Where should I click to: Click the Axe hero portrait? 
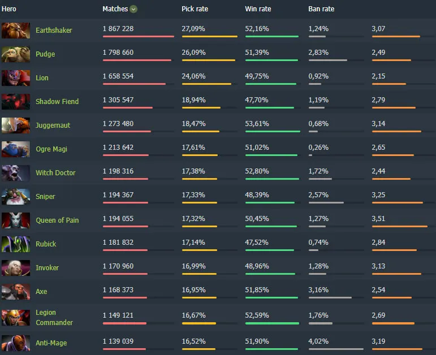[x=16, y=292]
